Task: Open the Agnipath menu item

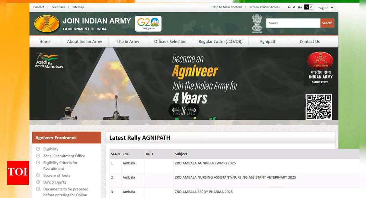Action: click(268, 42)
